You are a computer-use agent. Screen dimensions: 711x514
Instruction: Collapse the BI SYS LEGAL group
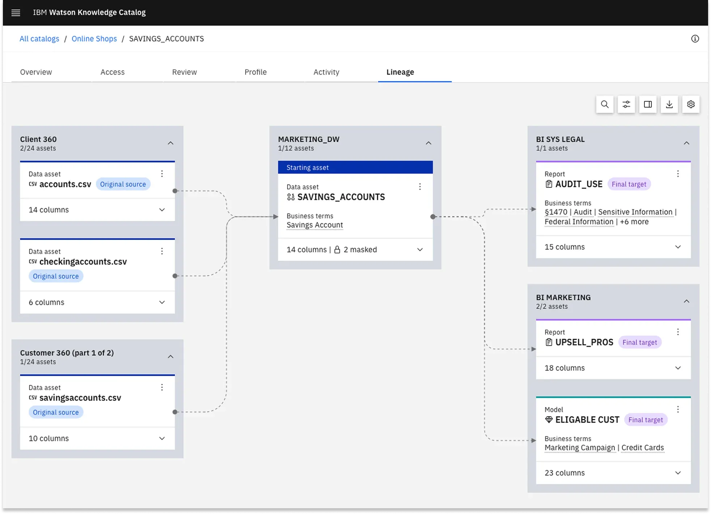pyautogui.click(x=686, y=143)
